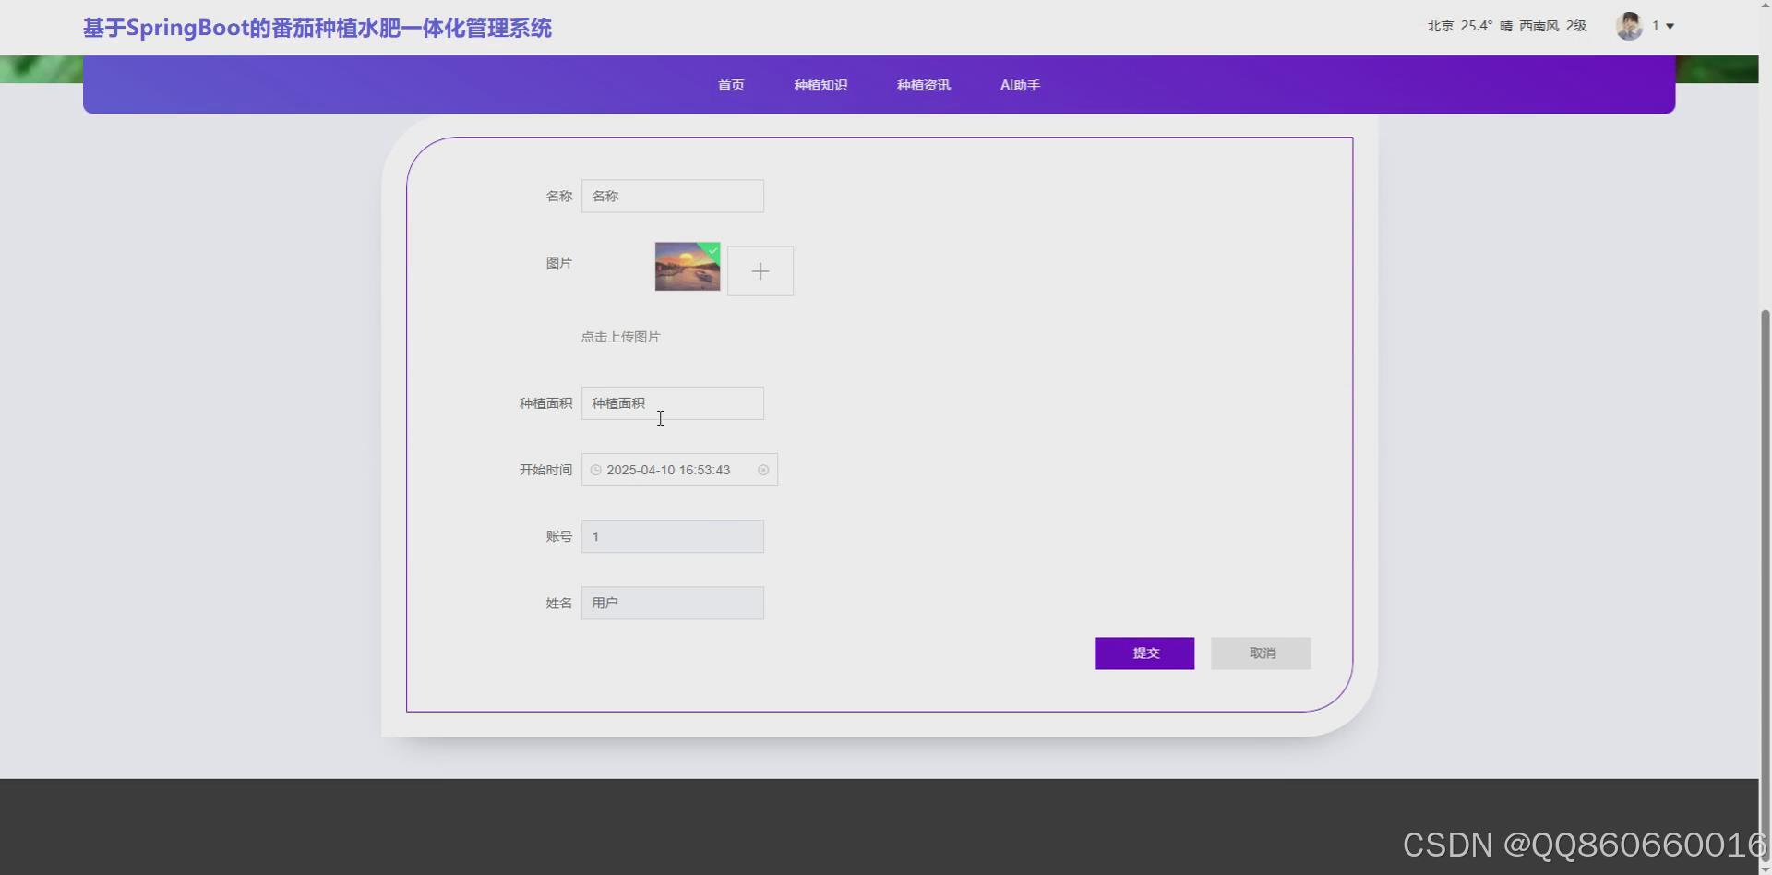Click the plus icon to add image
This screenshot has width=1772, height=875.
[x=760, y=271]
